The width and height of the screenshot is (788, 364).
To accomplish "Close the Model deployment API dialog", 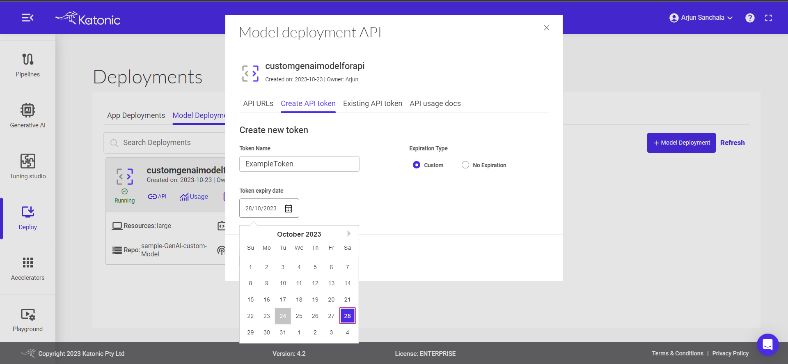I will coord(546,28).
